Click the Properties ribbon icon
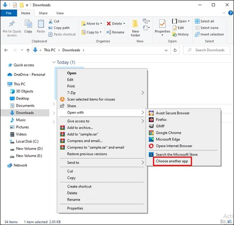This screenshot has width=234, height=225. click(162, 25)
